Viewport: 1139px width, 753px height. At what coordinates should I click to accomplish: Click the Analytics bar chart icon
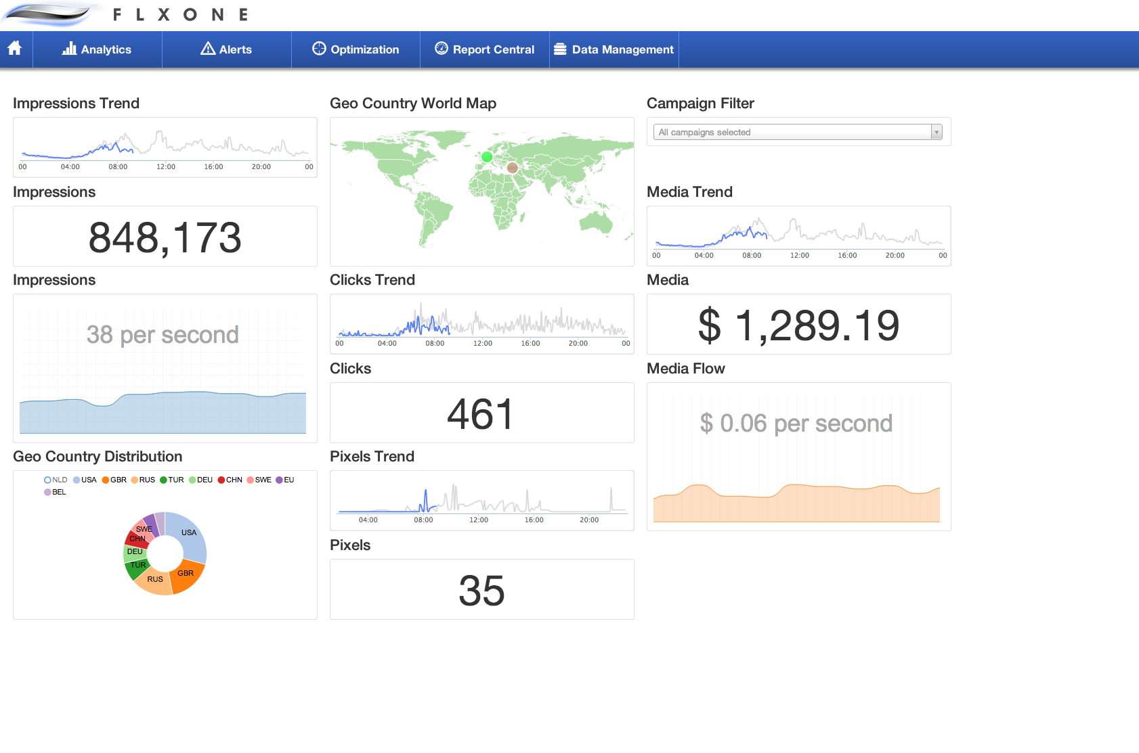point(69,49)
